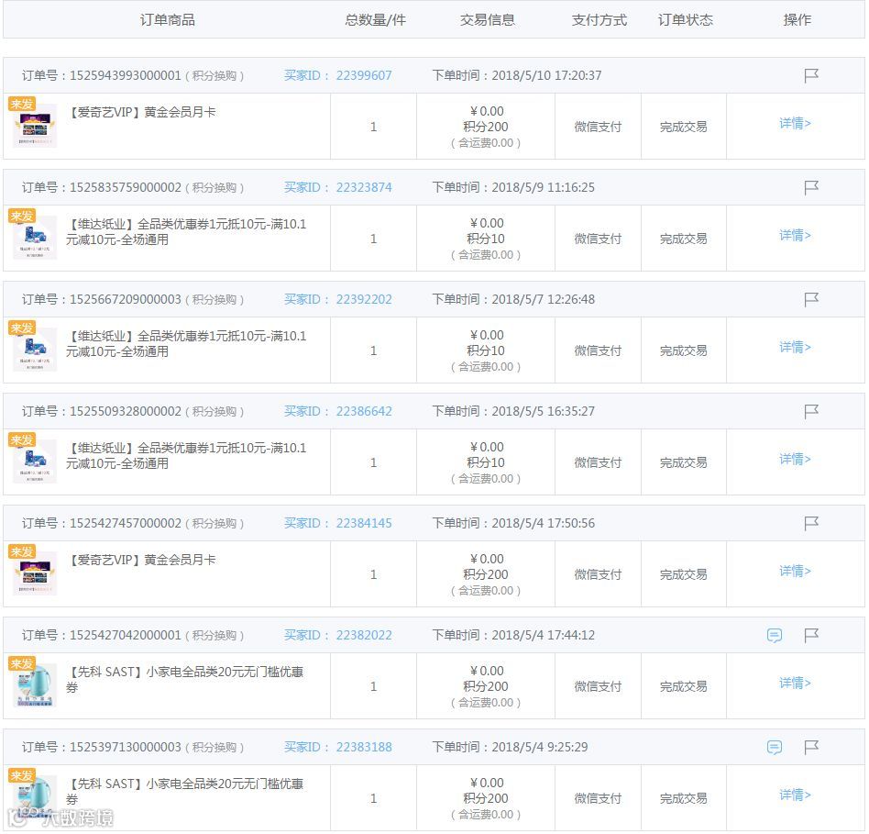869x834 pixels.
Task: Flag order 1525427042000001
Action: [x=811, y=635]
